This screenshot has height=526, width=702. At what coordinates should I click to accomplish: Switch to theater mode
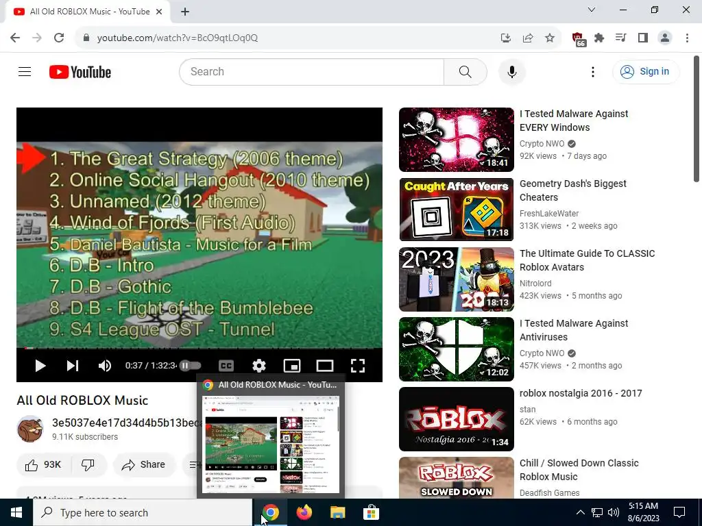point(324,366)
